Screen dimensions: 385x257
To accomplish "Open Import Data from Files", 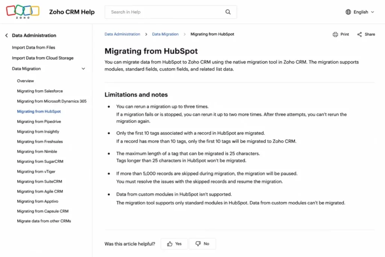I will point(33,47).
